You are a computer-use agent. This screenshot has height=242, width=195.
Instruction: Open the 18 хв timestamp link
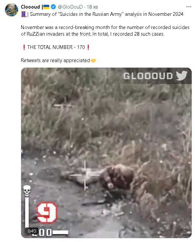tap(92, 7)
